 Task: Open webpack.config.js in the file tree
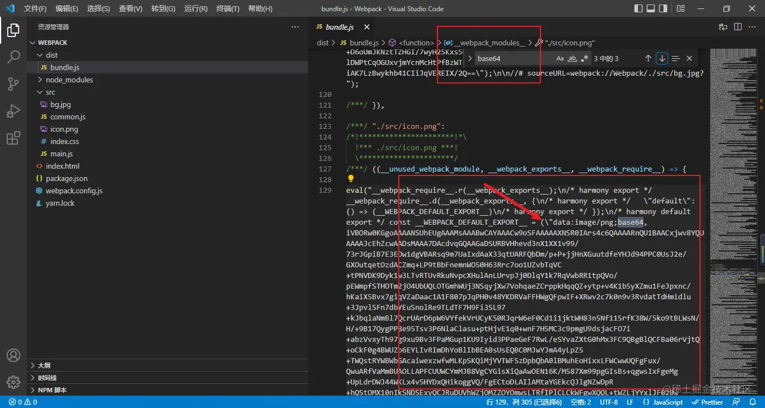click(74, 191)
